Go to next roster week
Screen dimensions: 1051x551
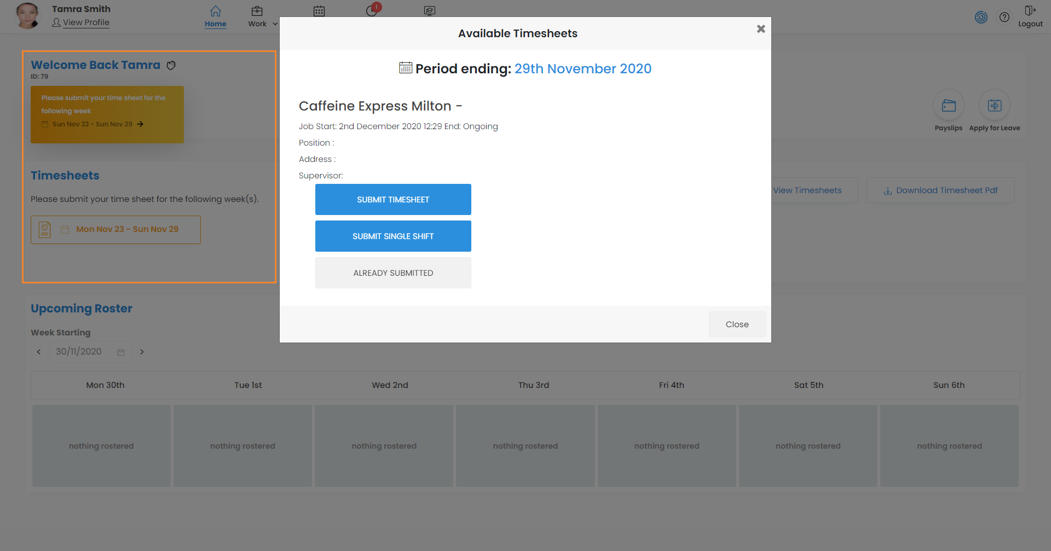click(142, 352)
